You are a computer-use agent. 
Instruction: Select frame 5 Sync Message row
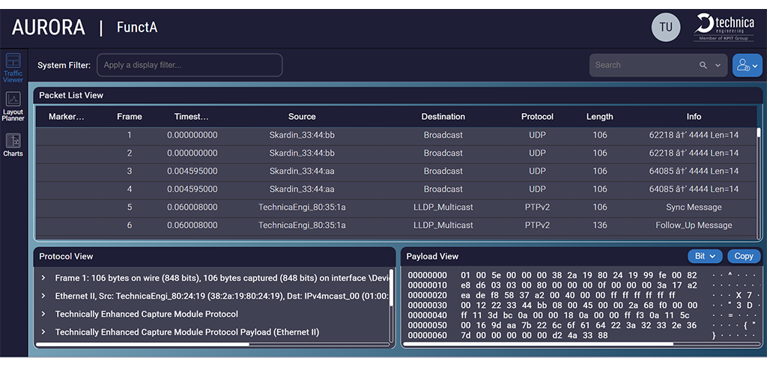pyautogui.click(x=395, y=207)
